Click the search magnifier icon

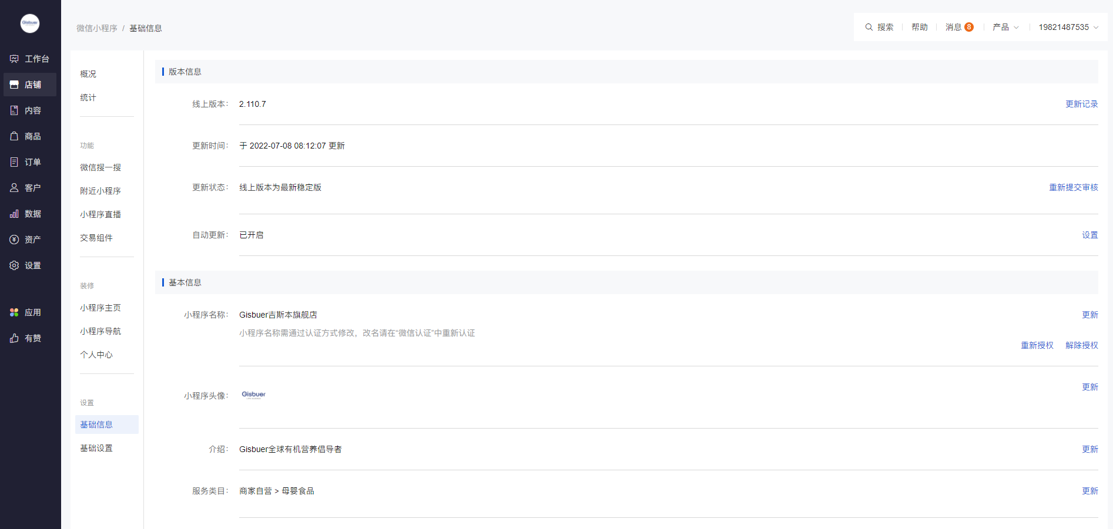869,27
